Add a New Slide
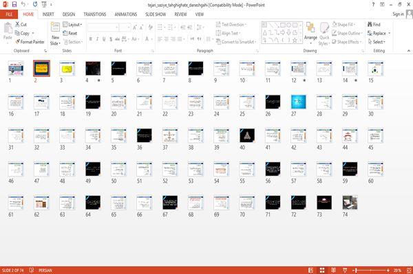413x274 pixels. click(55, 34)
